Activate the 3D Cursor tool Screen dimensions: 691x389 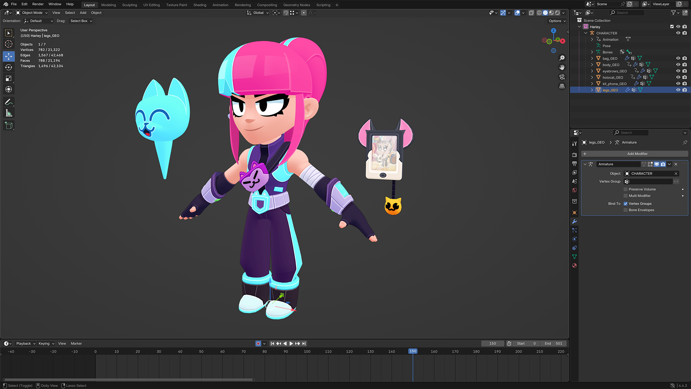click(9, 44)
